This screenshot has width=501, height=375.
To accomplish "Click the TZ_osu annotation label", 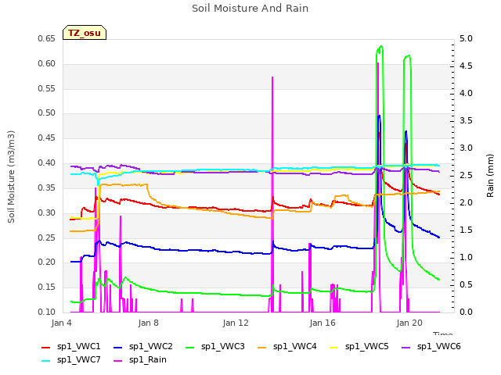I will [85, 33].
